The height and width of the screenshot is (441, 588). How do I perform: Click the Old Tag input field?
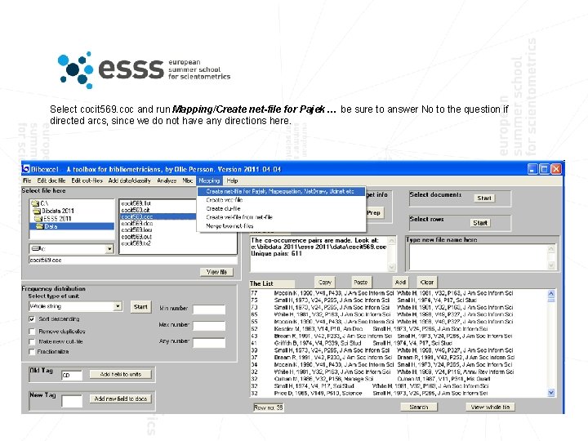point(72,376)
